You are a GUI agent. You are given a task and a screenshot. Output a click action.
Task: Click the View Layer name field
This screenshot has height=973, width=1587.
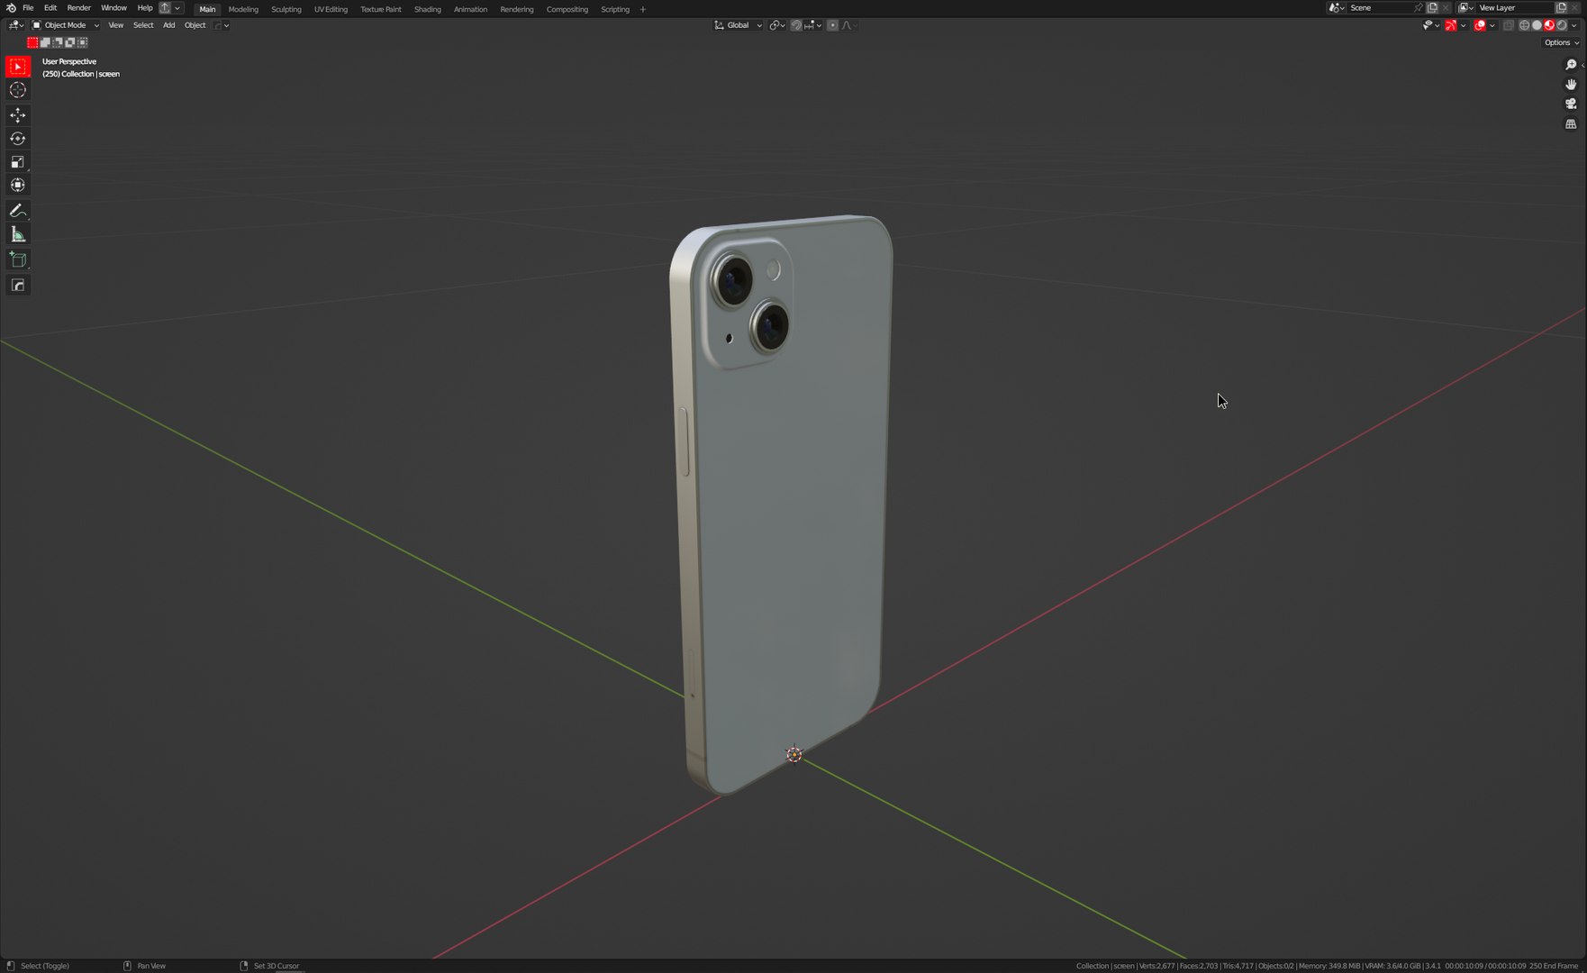1515,8
